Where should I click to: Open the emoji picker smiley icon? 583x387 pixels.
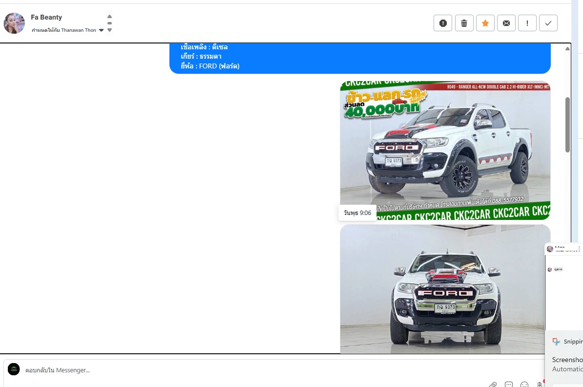tap(524, 385)
